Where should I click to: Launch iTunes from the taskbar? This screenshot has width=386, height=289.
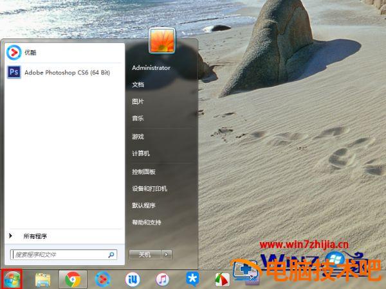(163, 279)
